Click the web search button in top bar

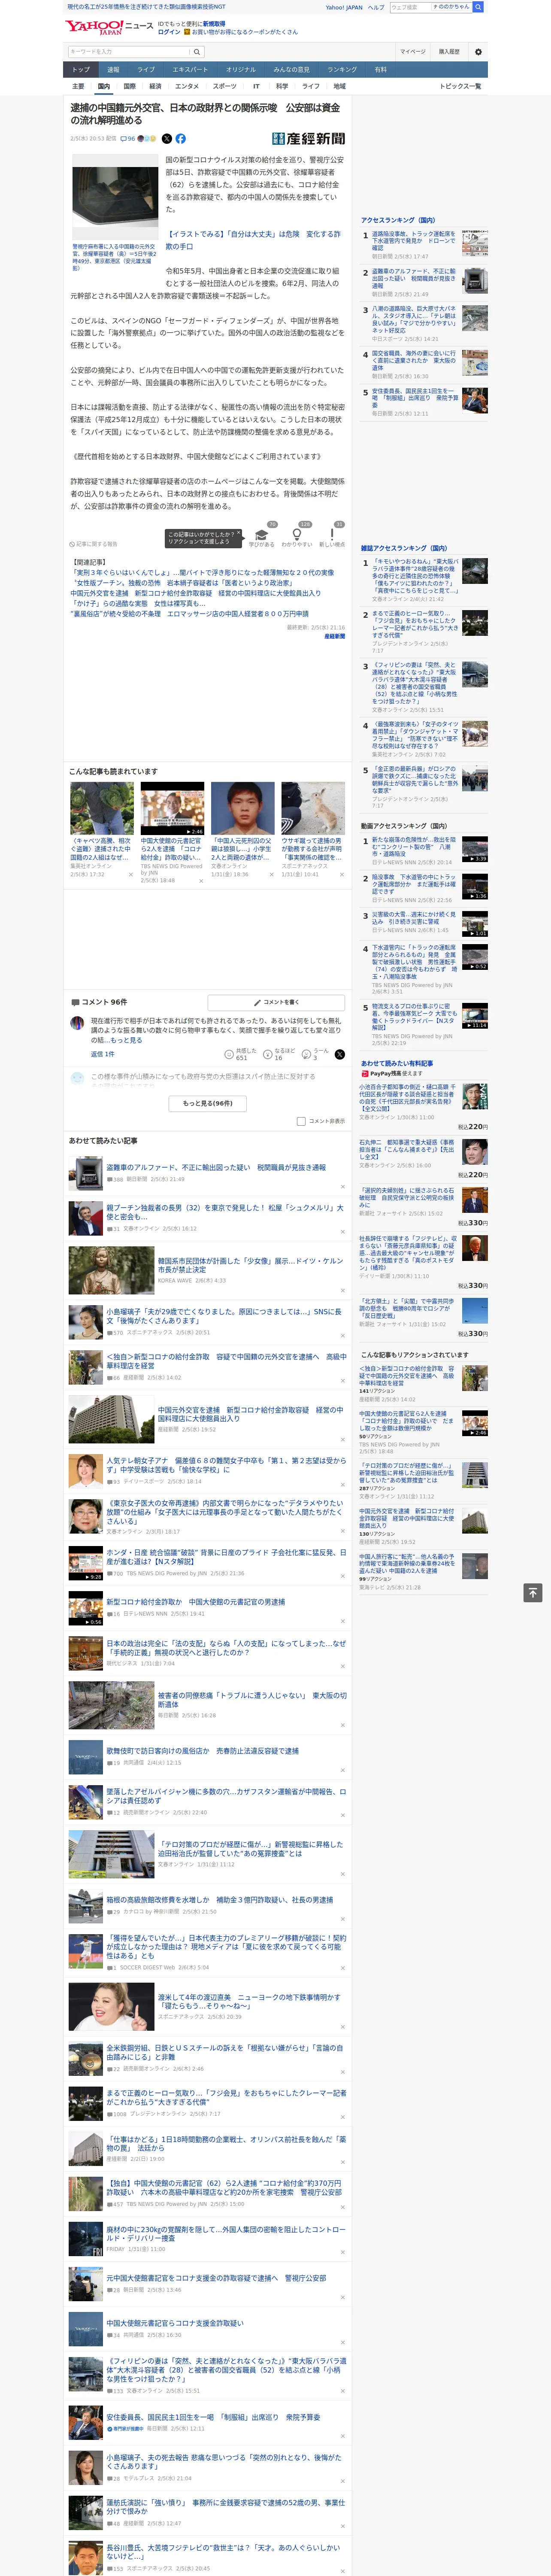[478, 7]
